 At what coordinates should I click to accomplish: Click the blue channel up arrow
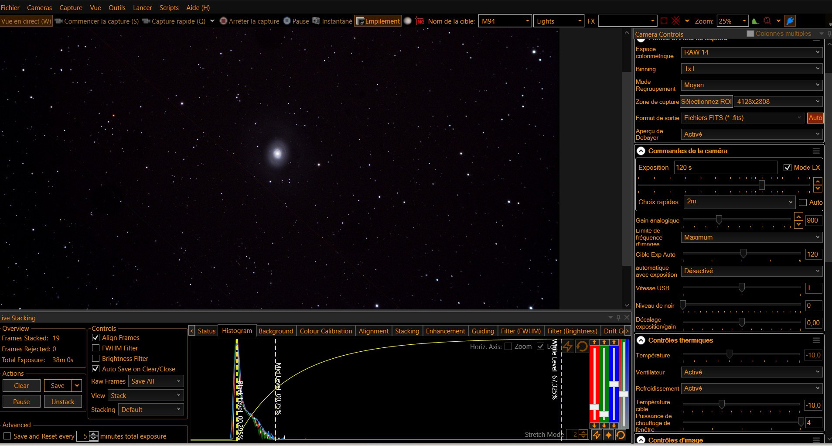614,343
